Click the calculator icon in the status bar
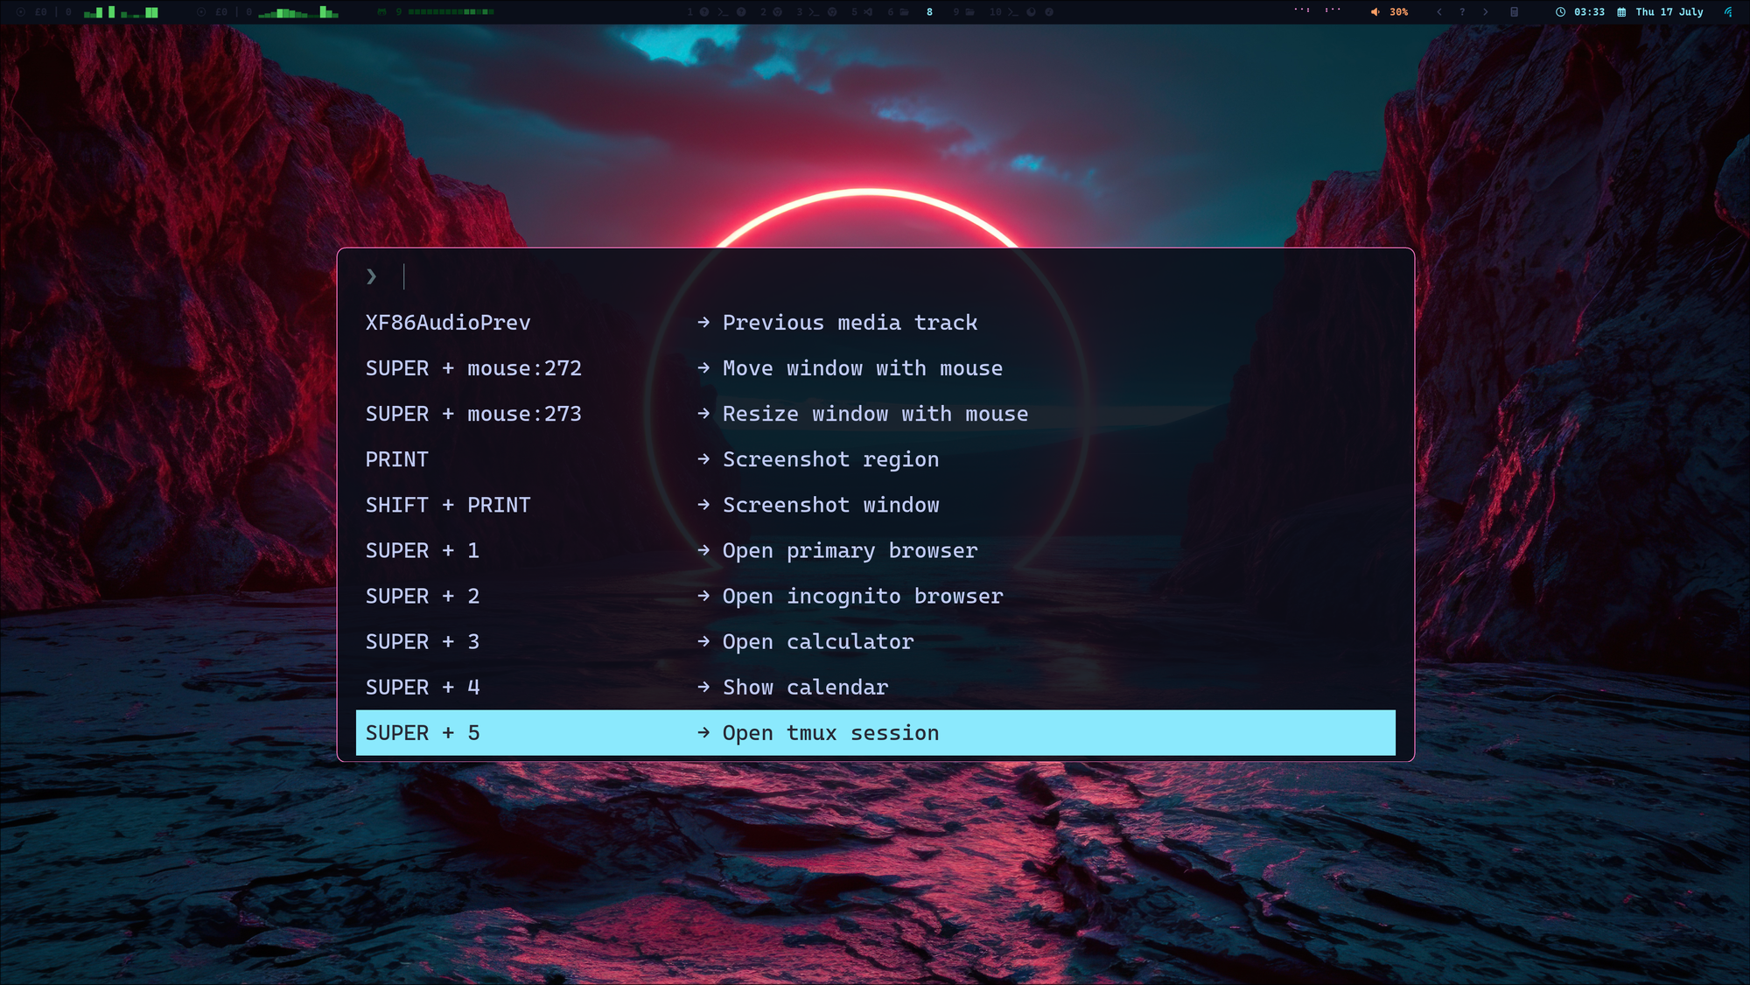 (x=1514, y=12)
